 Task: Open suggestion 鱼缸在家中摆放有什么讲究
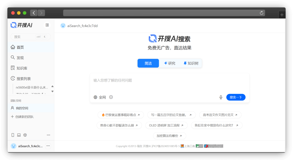pyautogui.click(x=217, y=125)
